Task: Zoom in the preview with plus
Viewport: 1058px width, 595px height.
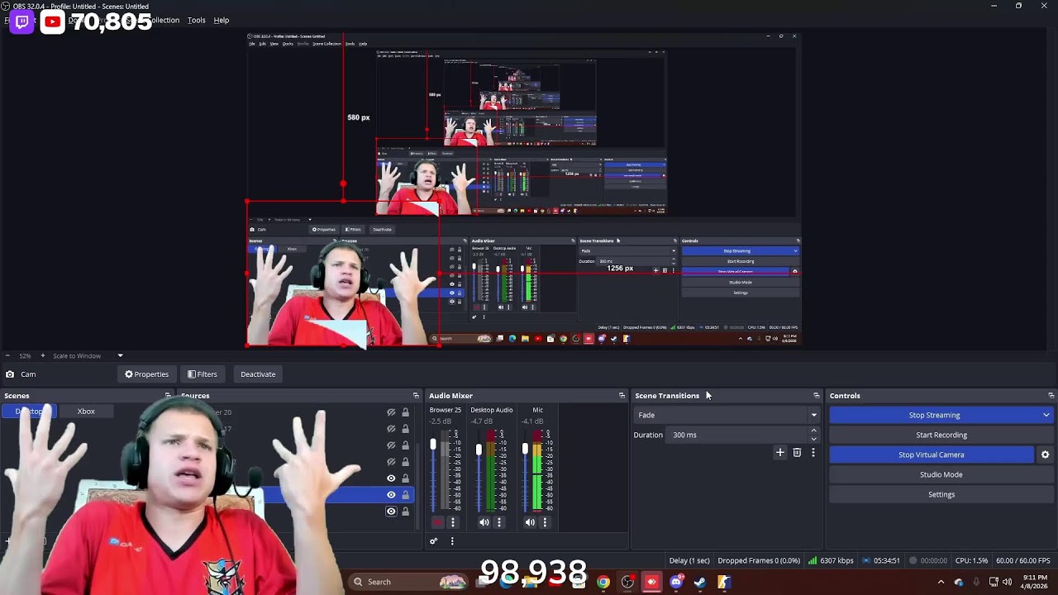Action: tap(43, 356)
